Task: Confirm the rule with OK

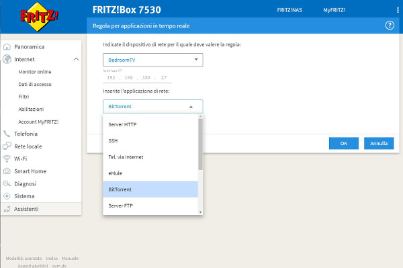Action: pos(344,143)
